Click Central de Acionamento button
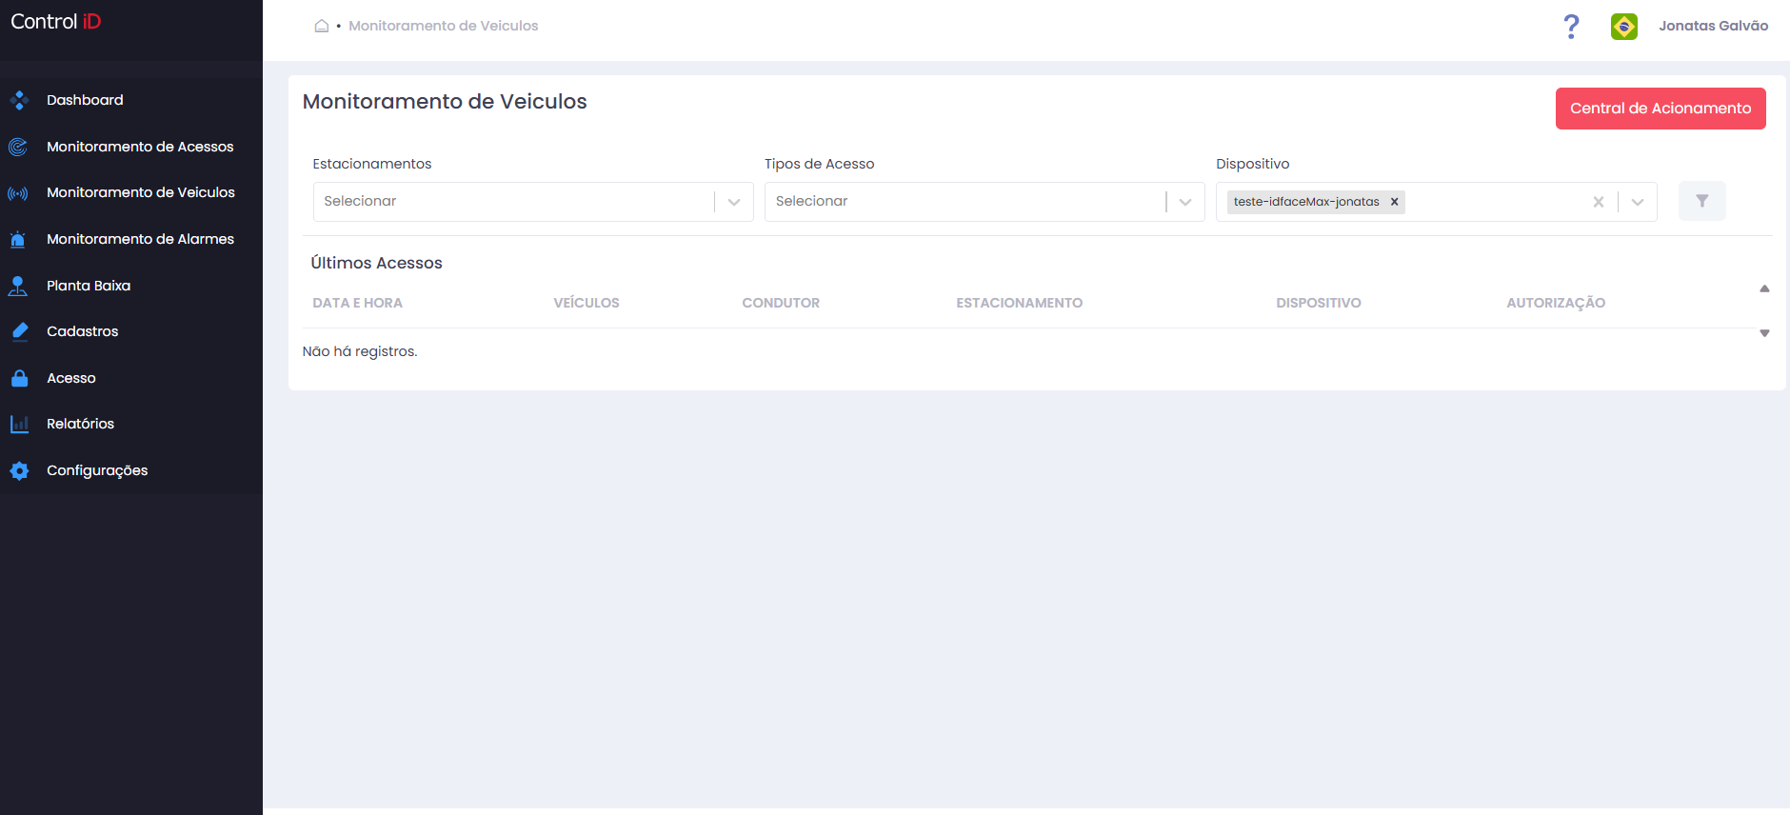The height and width of the screenshot is (815, 1790). [x=1661, y=109]
